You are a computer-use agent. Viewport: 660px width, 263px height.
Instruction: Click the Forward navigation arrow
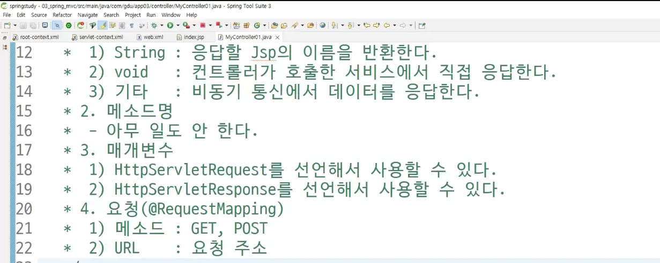[403, 25]
